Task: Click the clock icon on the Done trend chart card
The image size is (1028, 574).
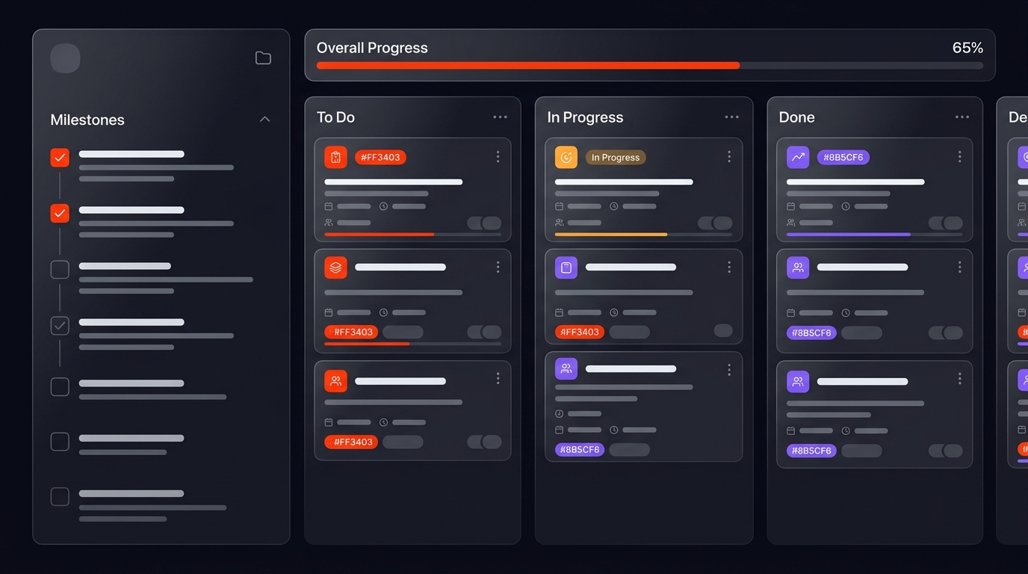Action: pyautogui.click(x=846, y=206)
